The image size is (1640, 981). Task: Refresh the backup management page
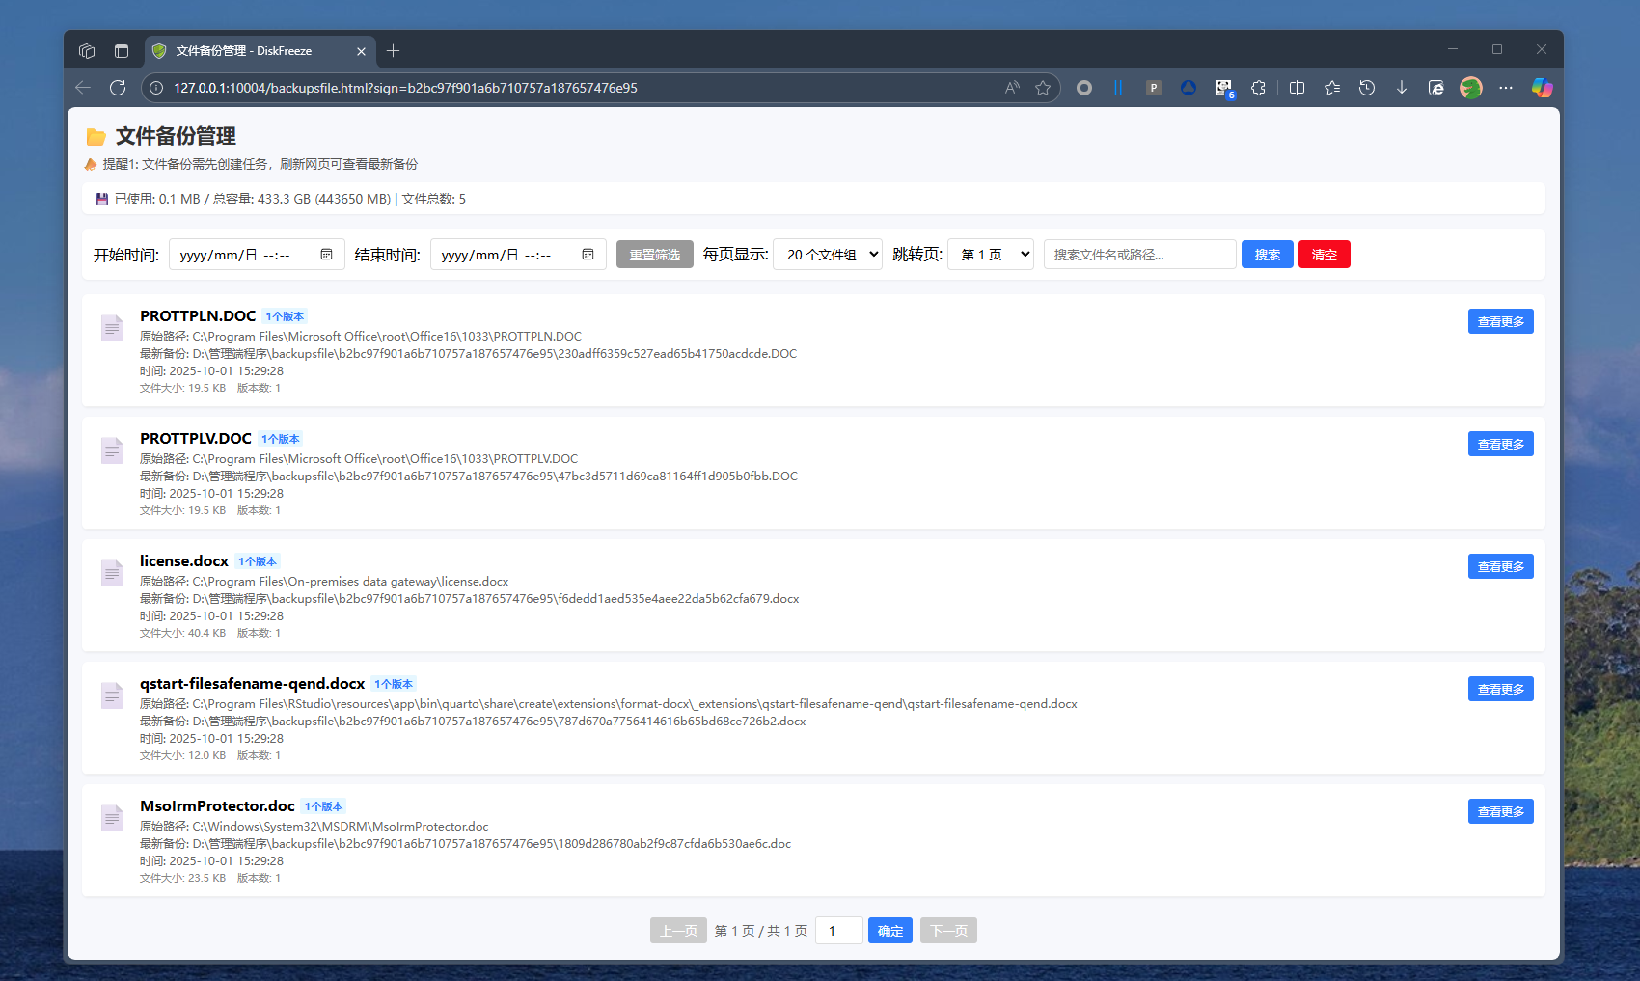point(118,88)
